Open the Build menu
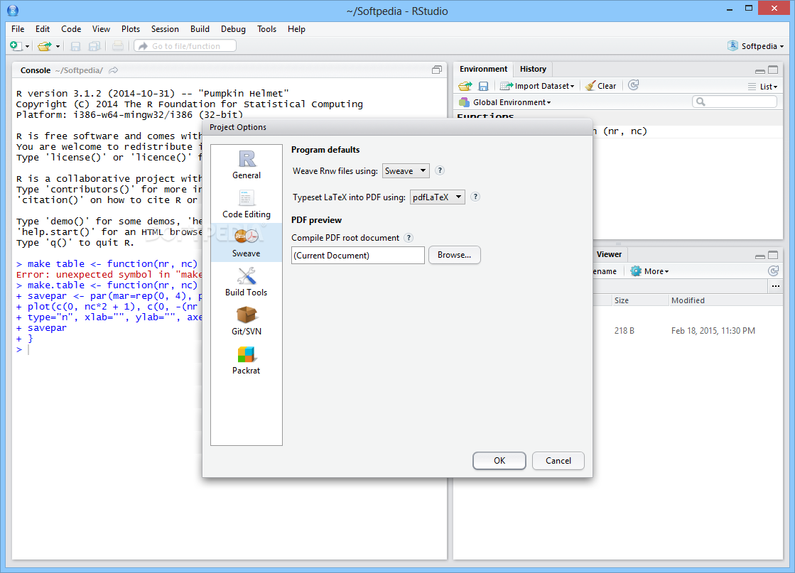This screenshot has width=795, height=573. [200, 29]
